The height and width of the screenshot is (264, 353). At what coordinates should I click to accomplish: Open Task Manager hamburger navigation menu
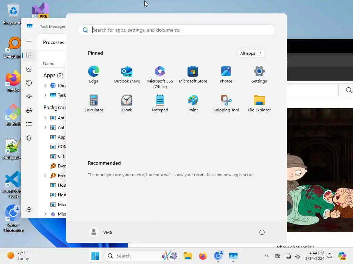pyautogui.click(x=29, y=42)
